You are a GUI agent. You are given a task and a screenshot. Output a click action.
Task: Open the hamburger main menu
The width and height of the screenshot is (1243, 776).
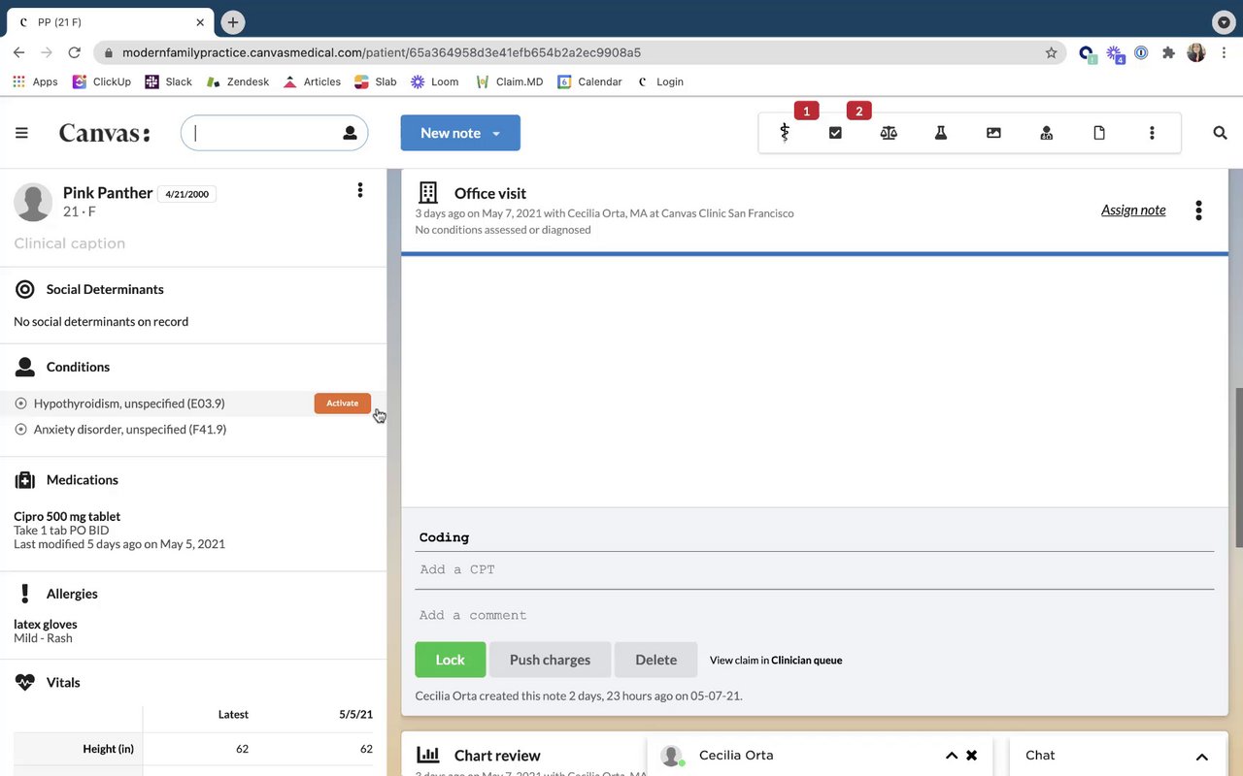(21, 133)
